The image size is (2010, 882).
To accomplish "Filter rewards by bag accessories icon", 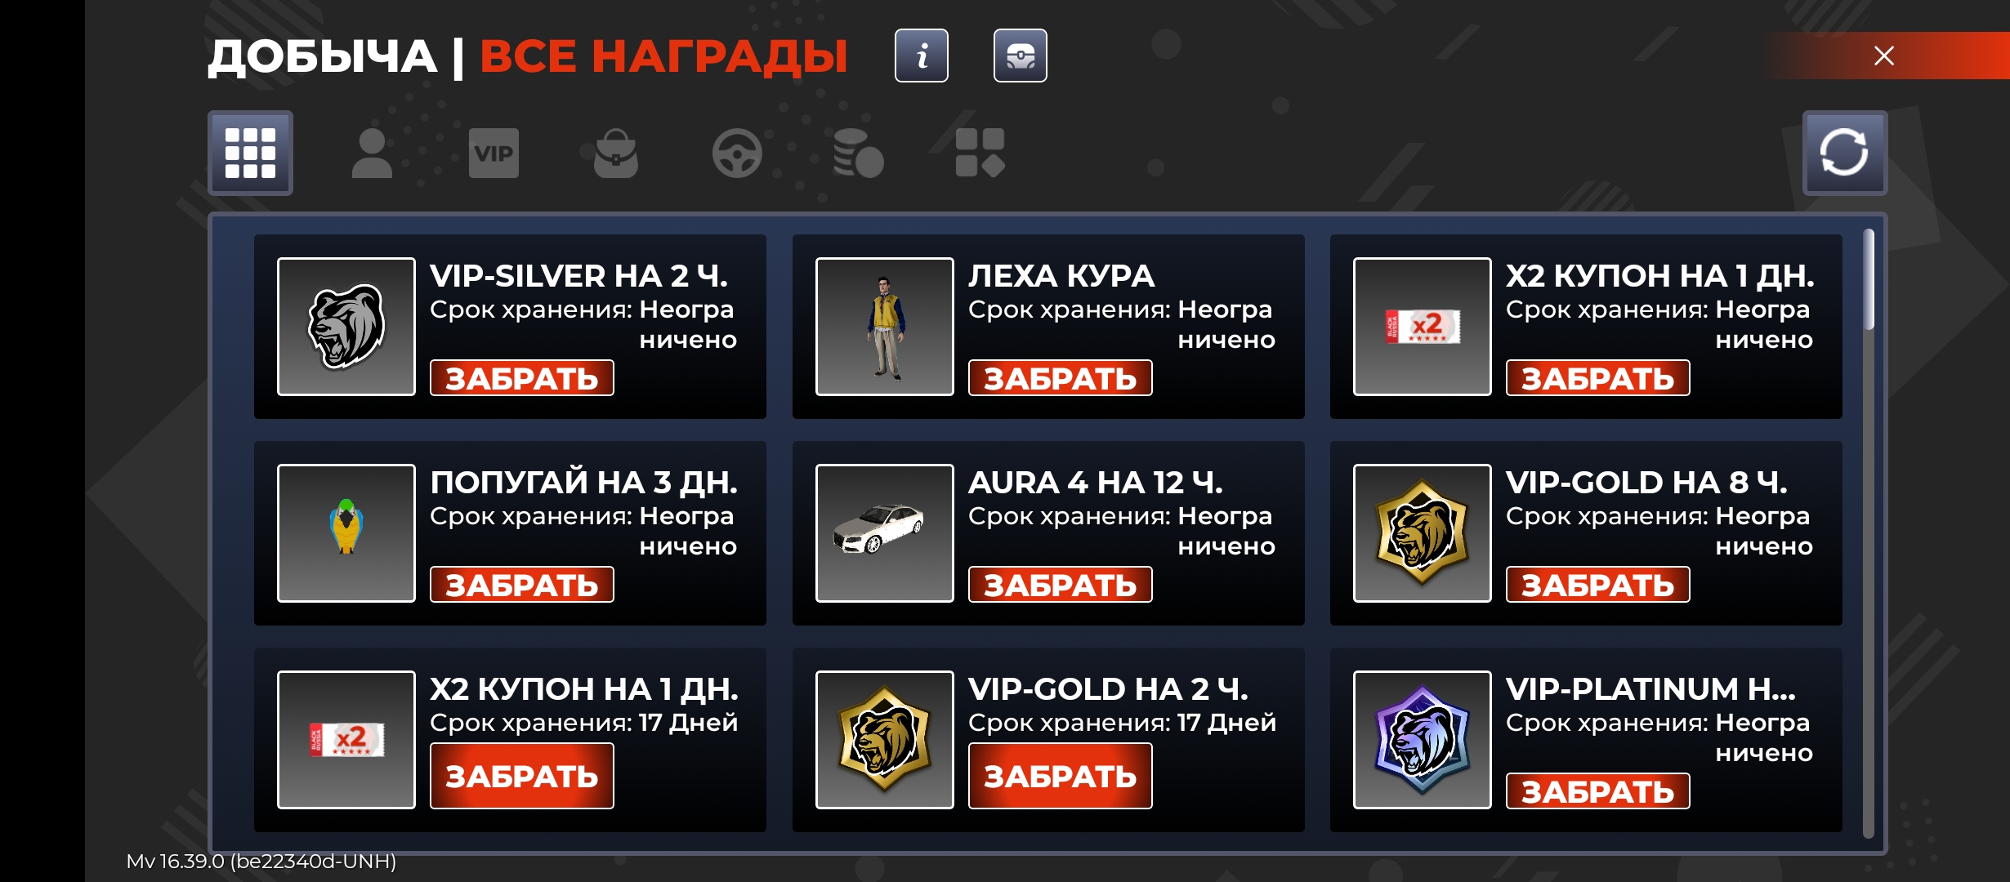I will 615,153.
